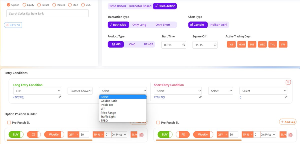Enable Pre Punch SL for PE leg

[158, 123]
